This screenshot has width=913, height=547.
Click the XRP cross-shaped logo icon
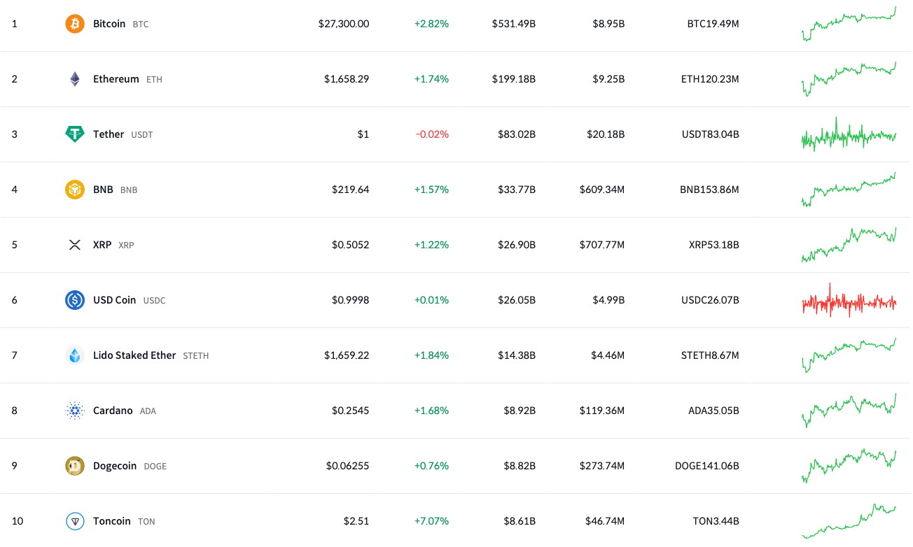click(75, 245)
